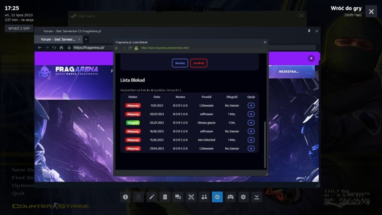382x215 pixels.
Task: View details of the Aim Detected ban
Action: (x=251, y=140)
